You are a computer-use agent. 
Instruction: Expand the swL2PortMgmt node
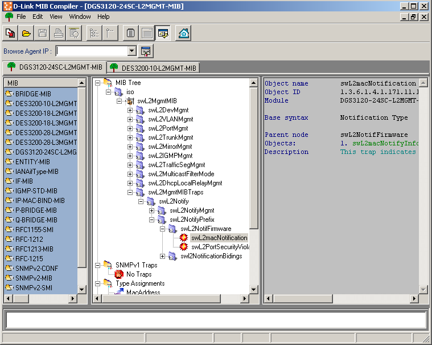pos(130,128)
